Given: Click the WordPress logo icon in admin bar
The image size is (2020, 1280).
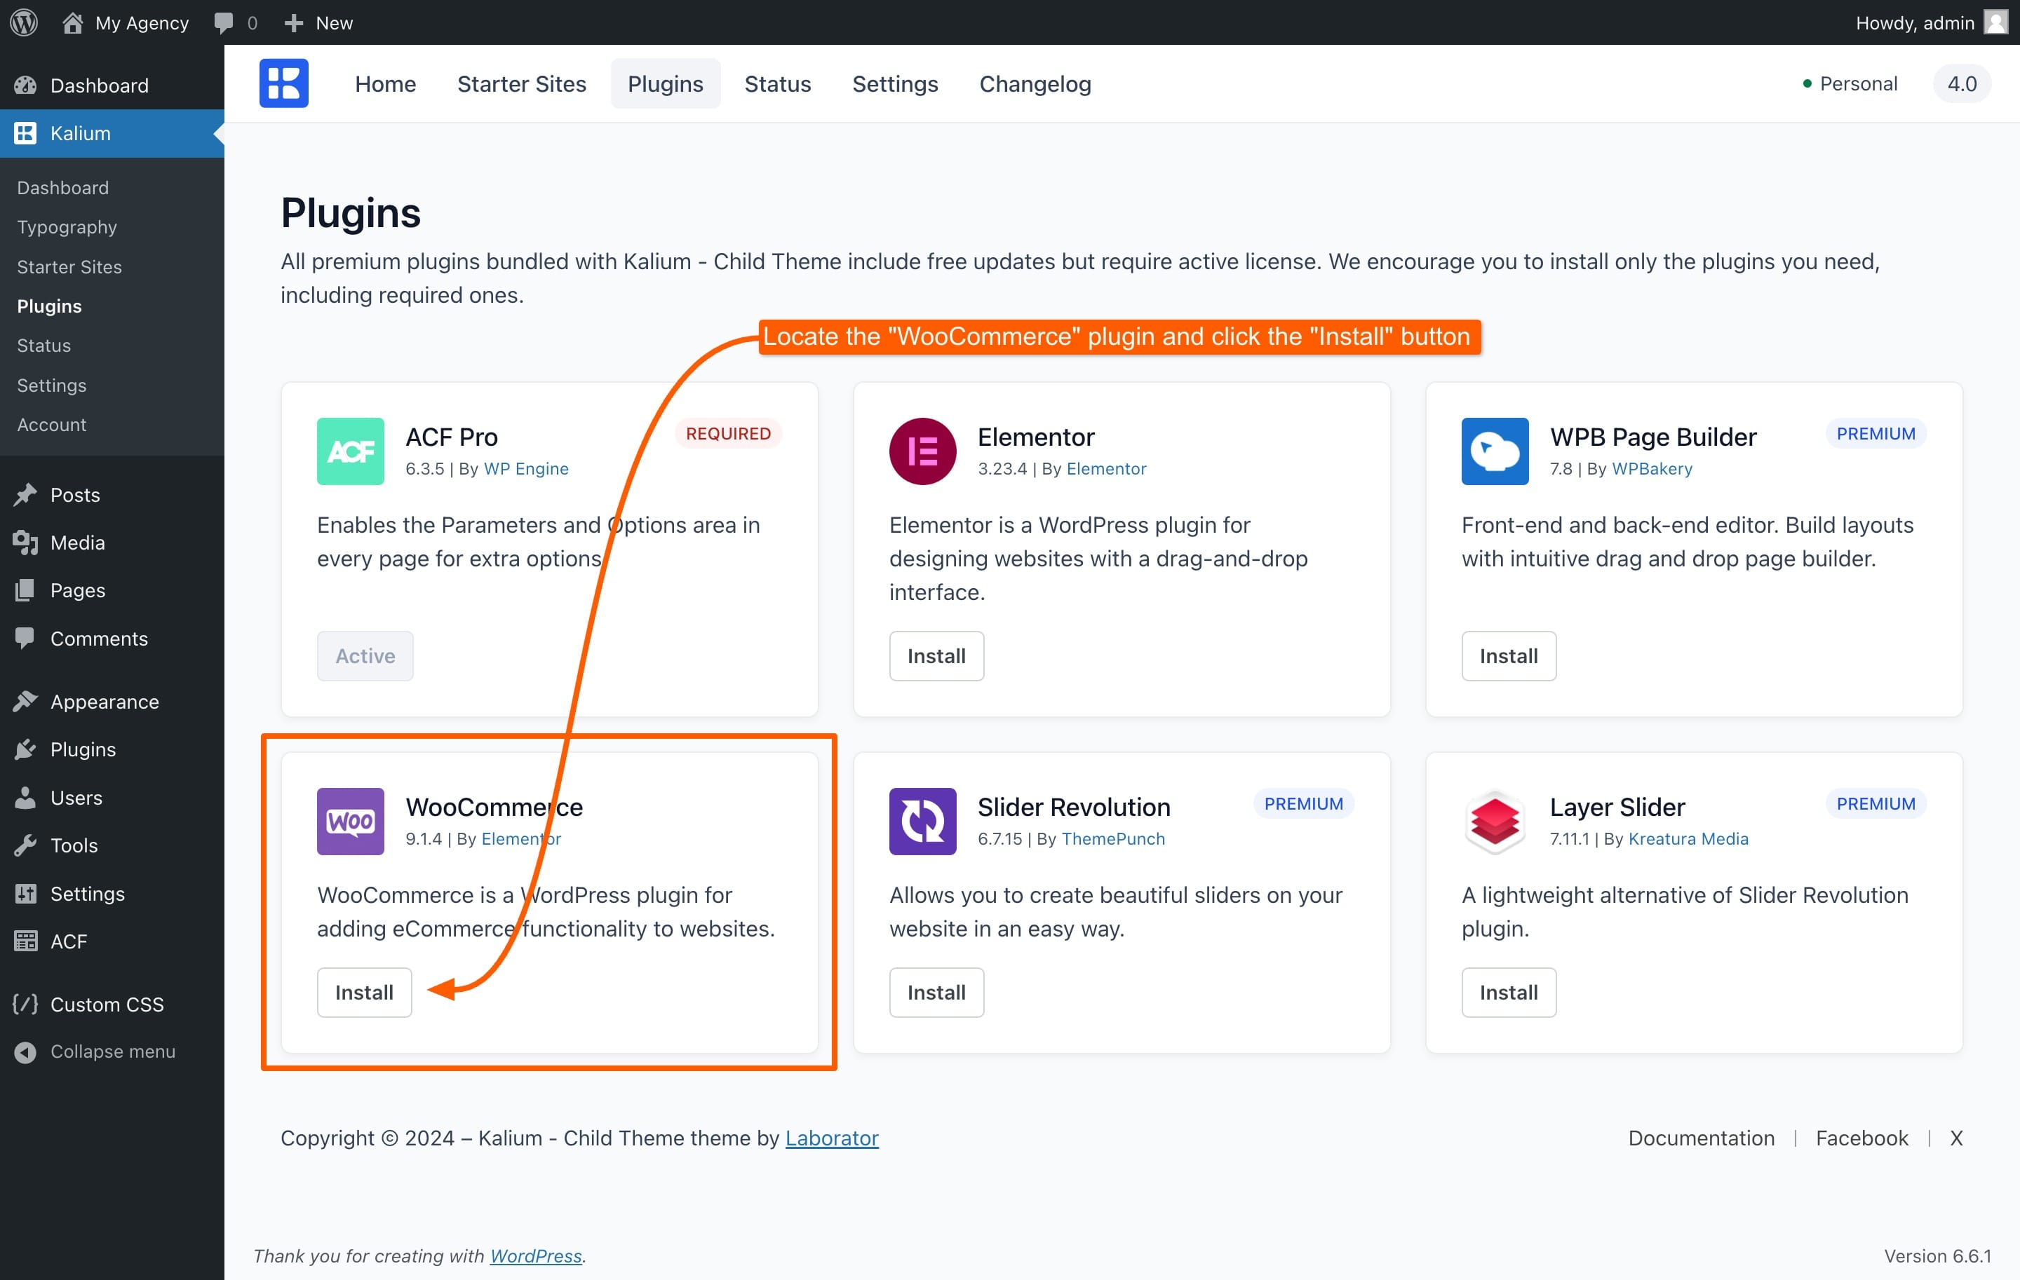Looking at the screenshot, I should click(x=23, y=22).
